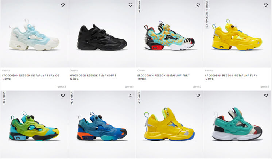The height and width of the screenshot is (159, 272).
Task: Favorite the white-blue Instapump Fury OG
Action: [63, 5]
